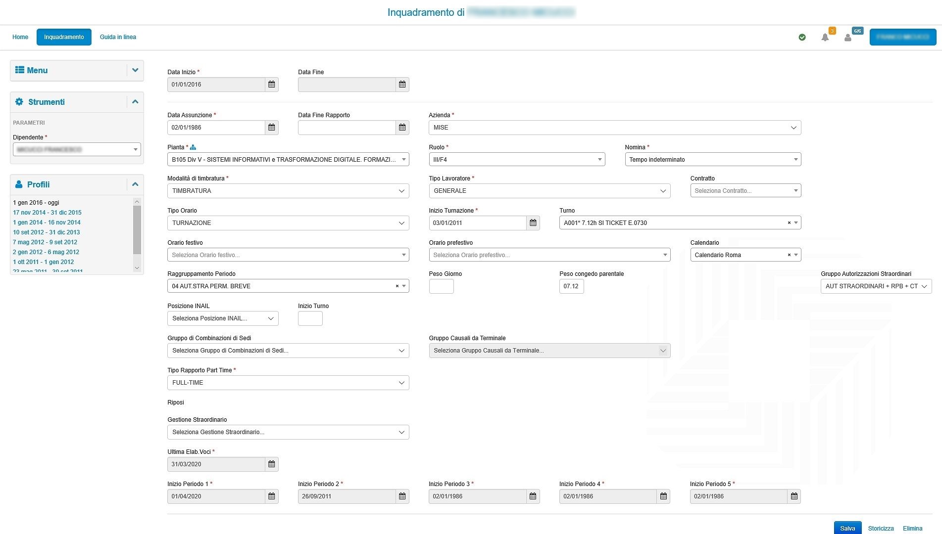Collapse the Strumenti panel
Viewport: 942px width, 534px height.
coord(135,102)
